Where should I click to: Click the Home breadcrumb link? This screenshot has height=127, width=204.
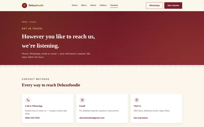point(24,22)
